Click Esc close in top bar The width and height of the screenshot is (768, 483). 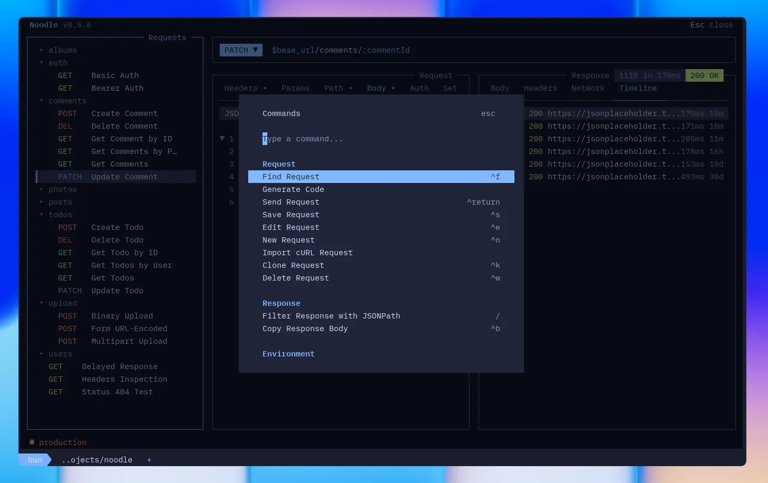(x=711, y=25)
